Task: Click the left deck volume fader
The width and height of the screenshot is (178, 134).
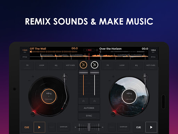Action: tap(83, 73)
